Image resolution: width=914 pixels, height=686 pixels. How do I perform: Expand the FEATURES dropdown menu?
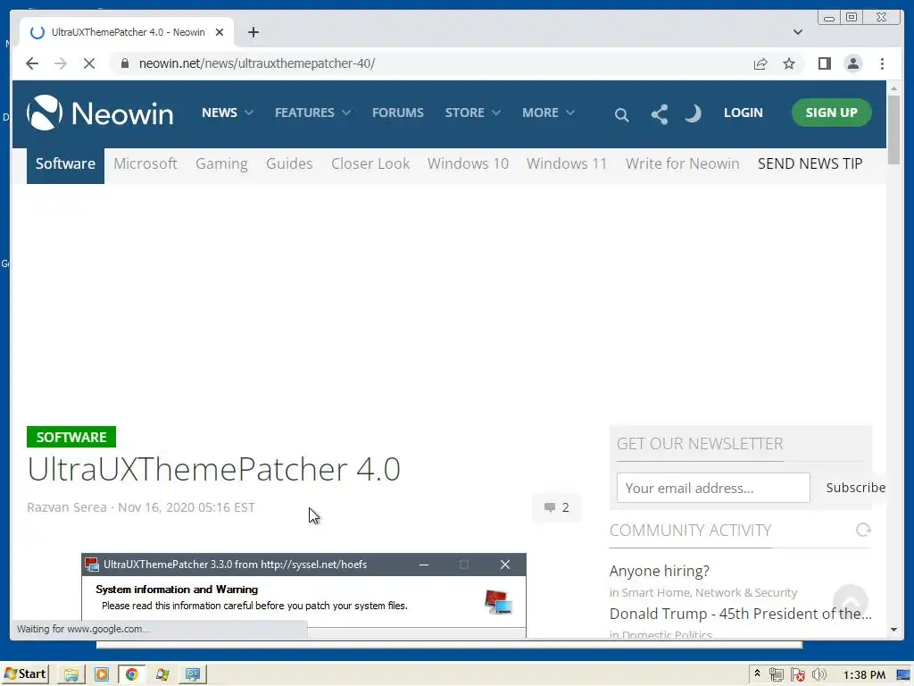[312, 113]
